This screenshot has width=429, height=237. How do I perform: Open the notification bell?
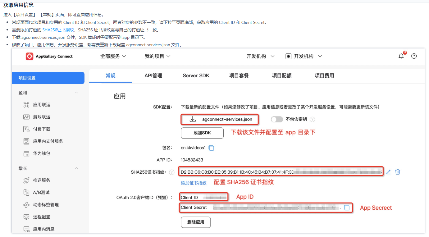coord(401,56)
